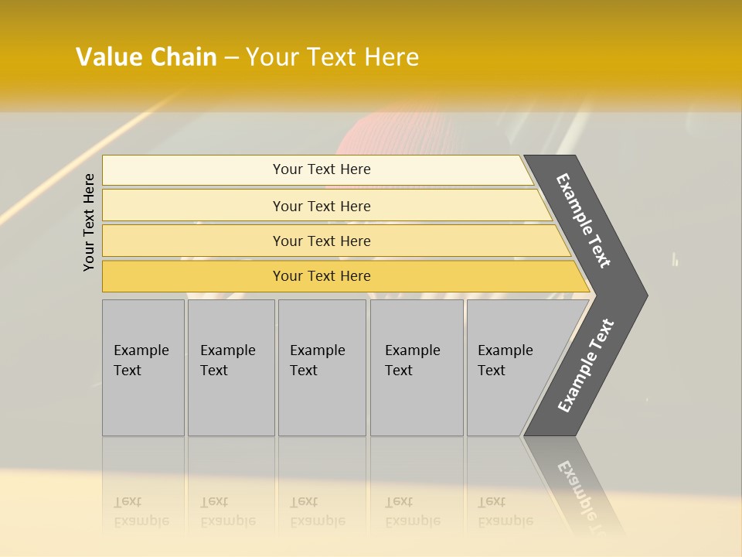
Task: Select the lightest top 'Your Text Here' bar
Action: tap(318, 170)
